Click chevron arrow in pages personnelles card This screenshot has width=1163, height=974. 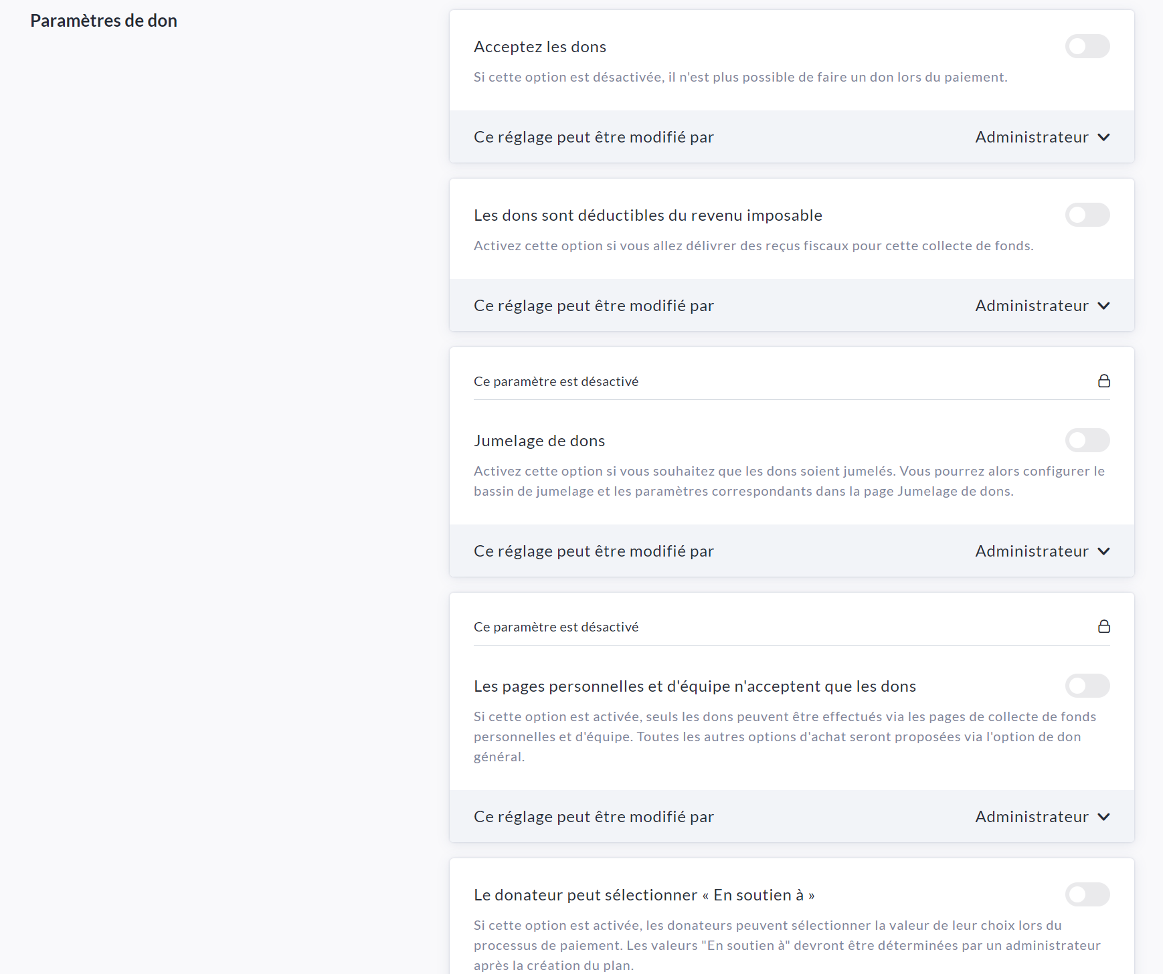click(1103, 817)
